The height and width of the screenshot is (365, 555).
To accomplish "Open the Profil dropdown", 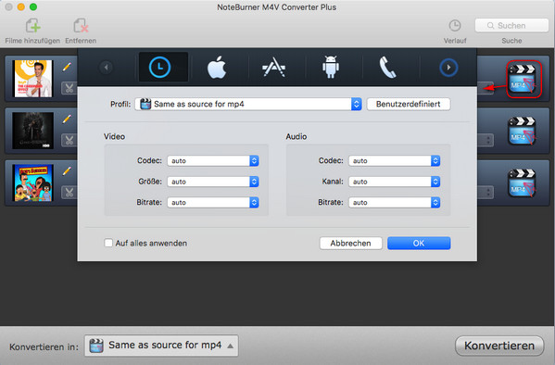I will tap(248, 104).
